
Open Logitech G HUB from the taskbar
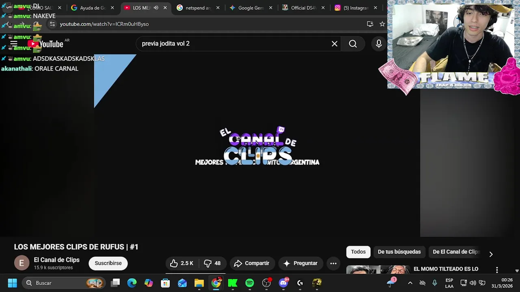tap(300, 283)
